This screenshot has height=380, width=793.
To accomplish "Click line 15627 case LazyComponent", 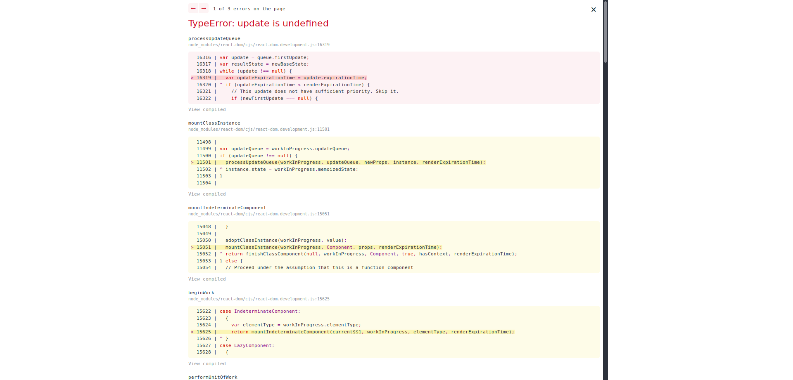I will [x=235, y=346].
